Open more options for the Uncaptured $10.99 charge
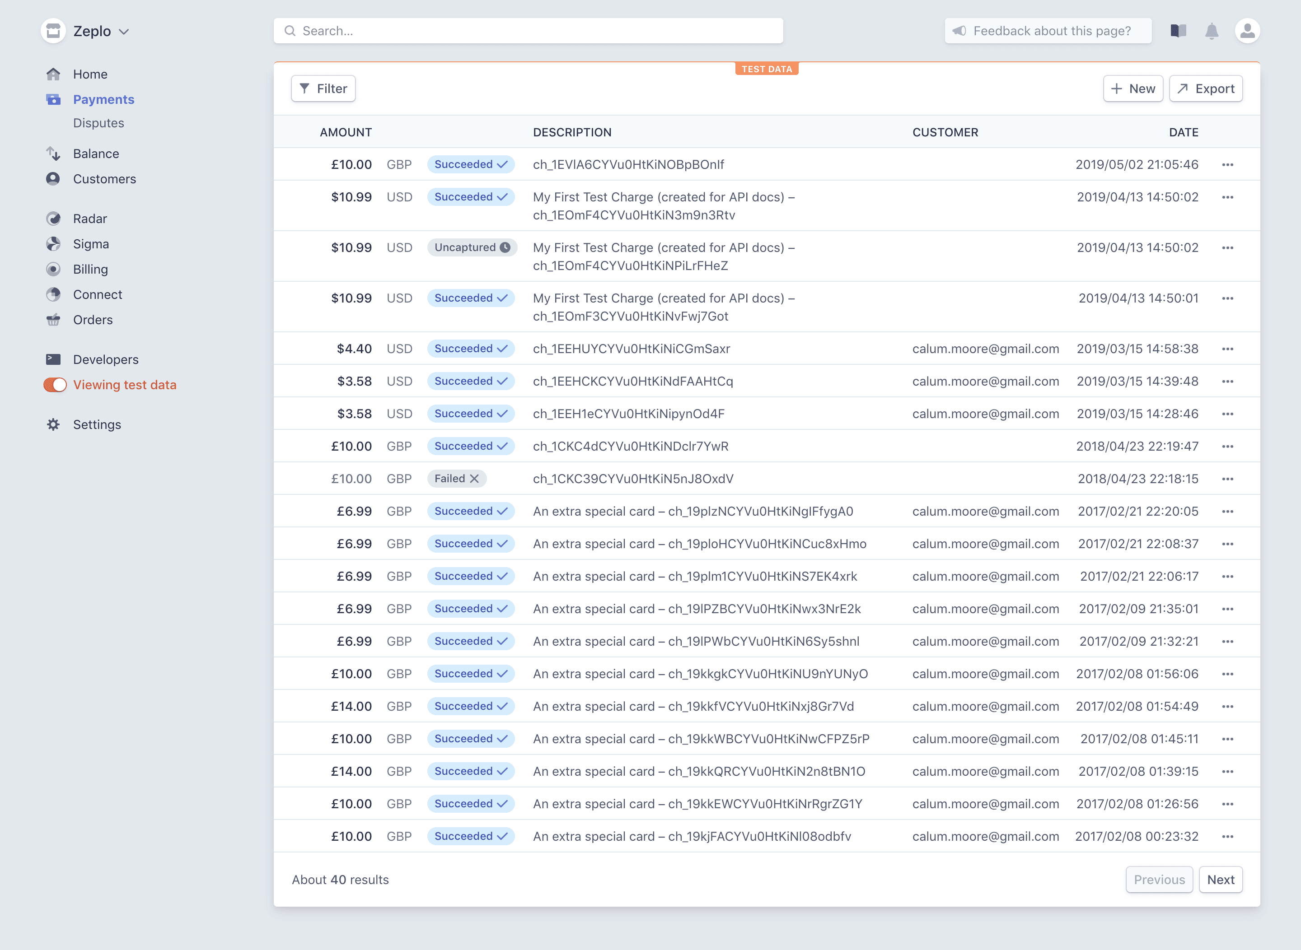 1227,248
